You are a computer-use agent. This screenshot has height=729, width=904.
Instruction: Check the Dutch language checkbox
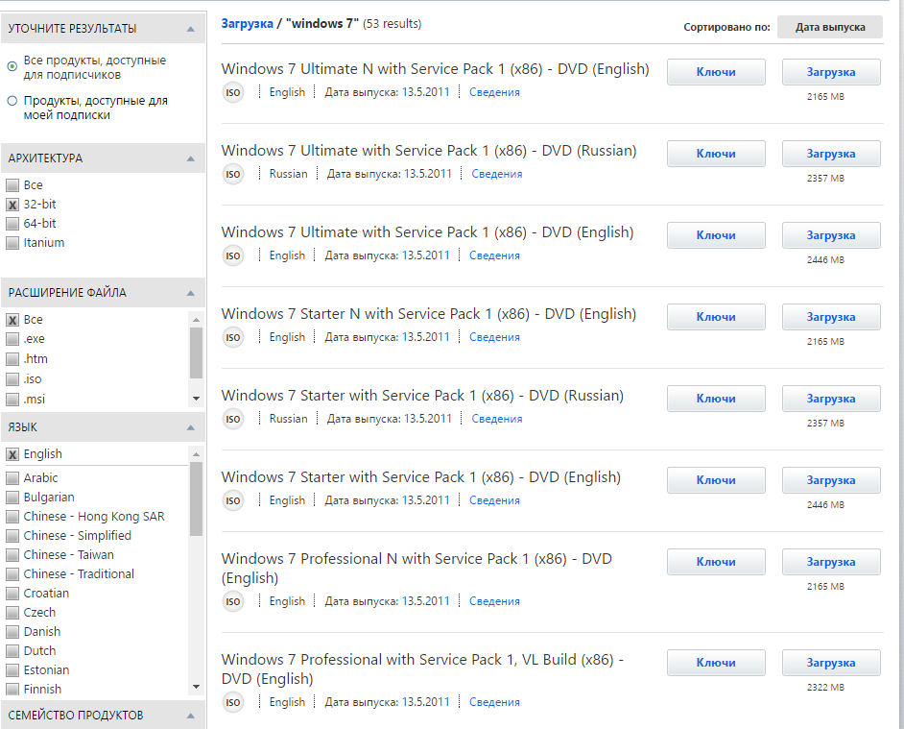[x=12, y=651]
